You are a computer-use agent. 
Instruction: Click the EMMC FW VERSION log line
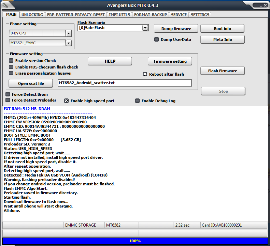(x=45, y=122)
